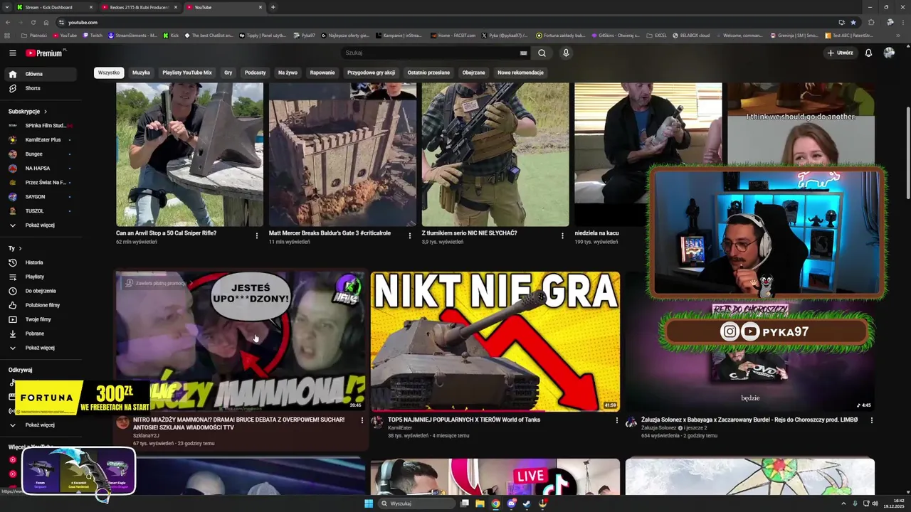Open the on-screen keyboard icon in search
The image size is (911, 512).
click(524, 53)
